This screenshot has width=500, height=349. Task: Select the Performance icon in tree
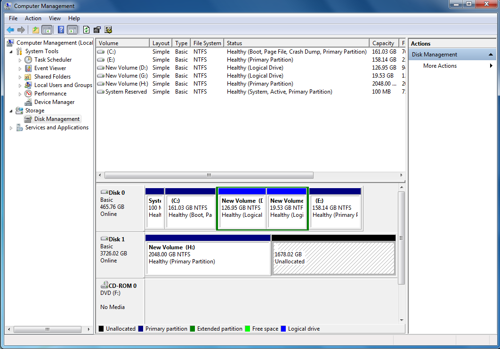pyautogui.click(x=28, y=94)
